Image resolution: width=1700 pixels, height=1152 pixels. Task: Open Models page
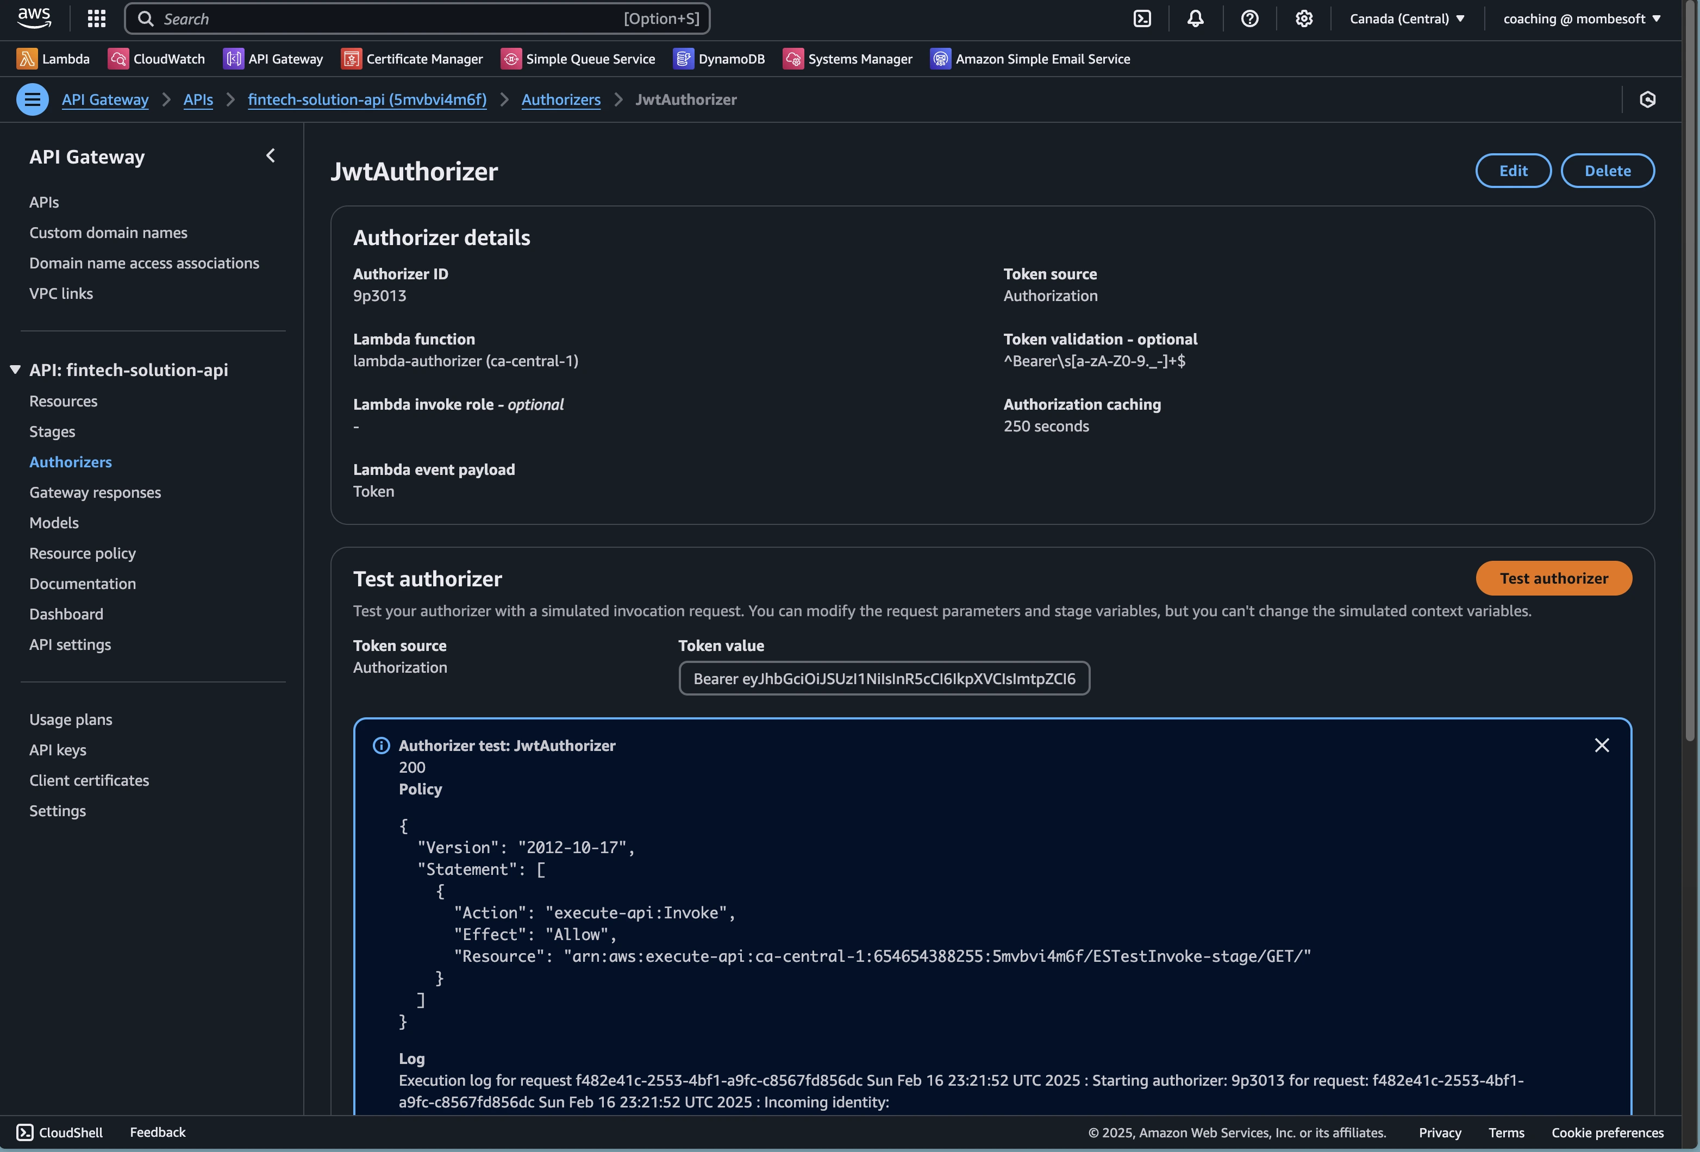54,522
